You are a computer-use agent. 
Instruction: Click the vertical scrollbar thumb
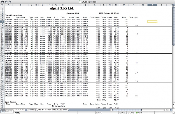pyautogui.click(x=174, y=26)
